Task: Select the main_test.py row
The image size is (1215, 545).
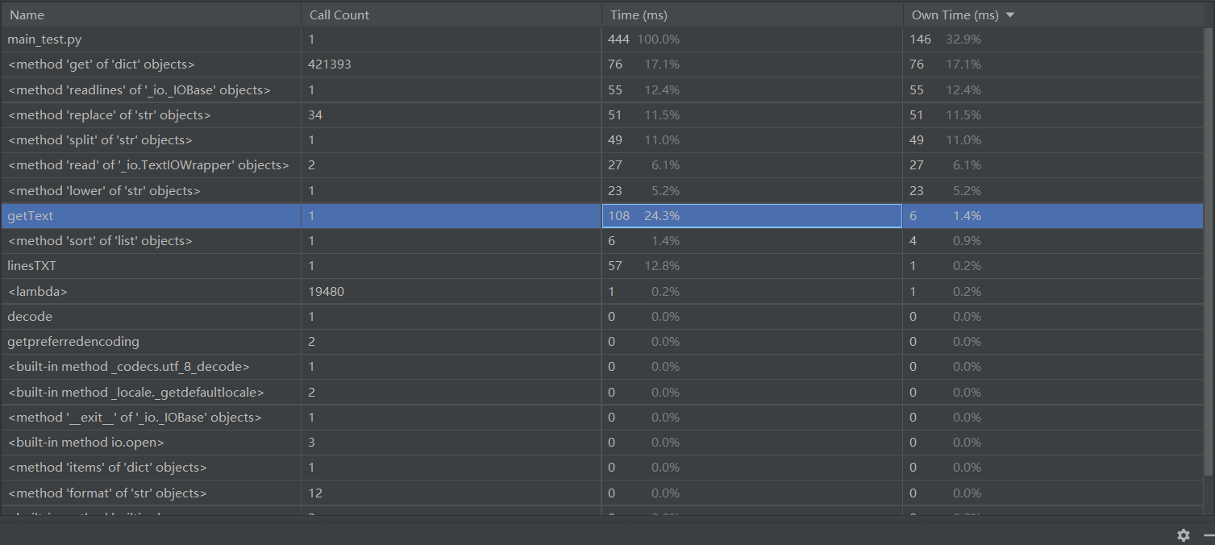Action: point(602,39)
